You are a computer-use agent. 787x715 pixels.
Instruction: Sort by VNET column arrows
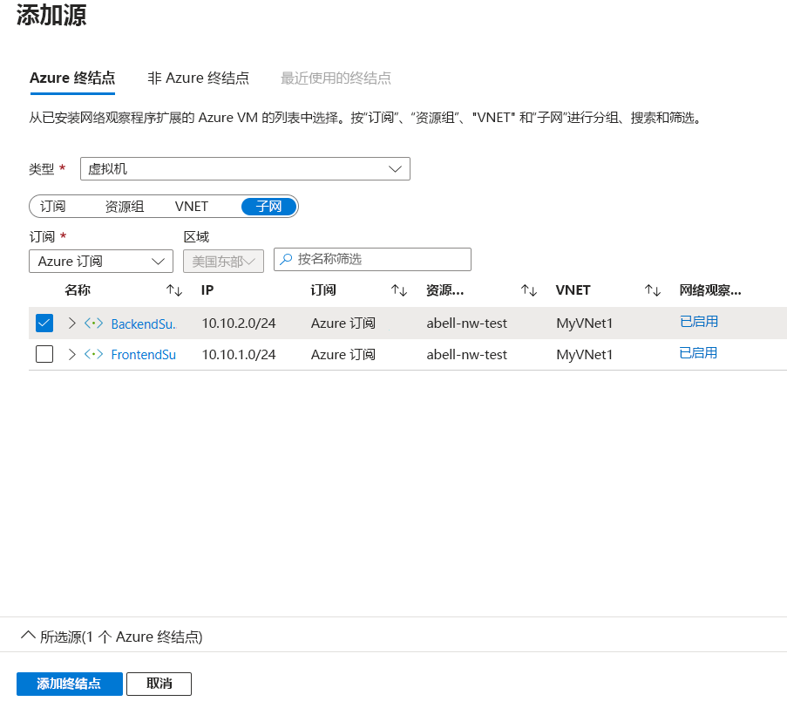653,290
